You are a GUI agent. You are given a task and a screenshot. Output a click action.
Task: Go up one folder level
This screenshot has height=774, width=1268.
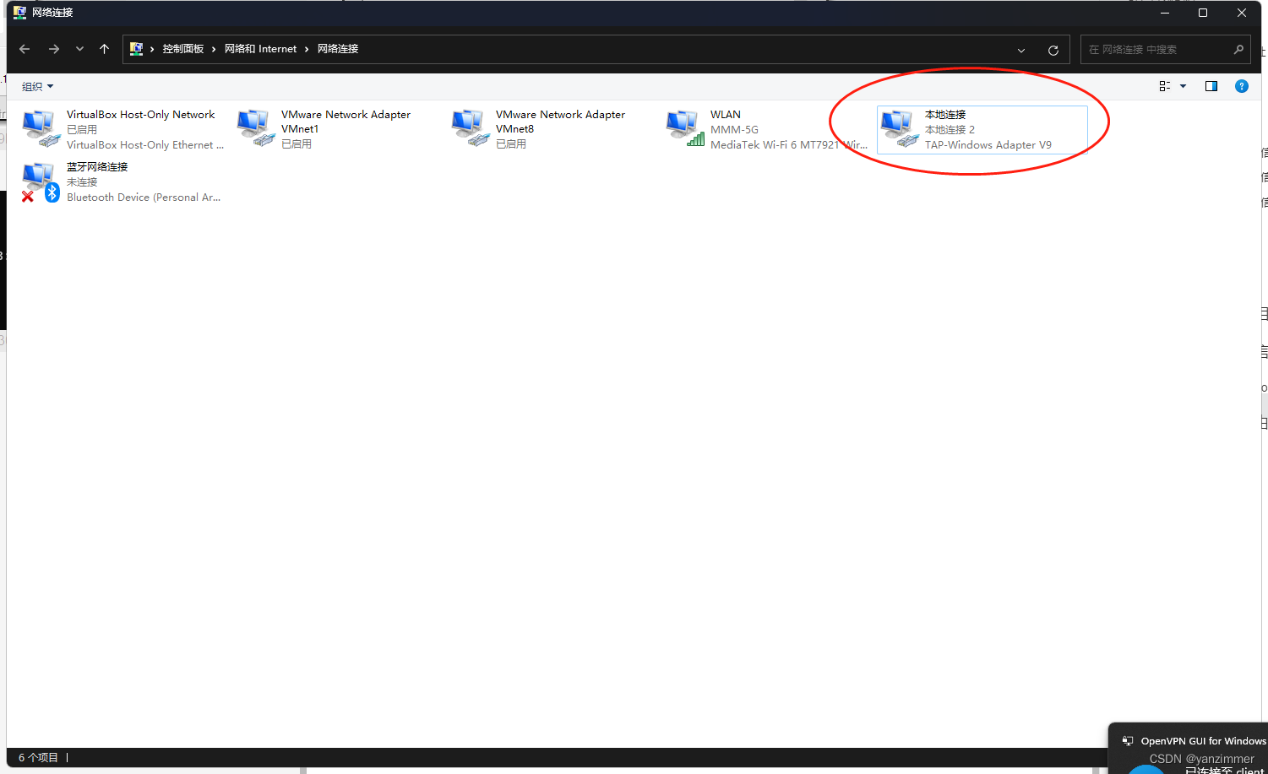104,49
